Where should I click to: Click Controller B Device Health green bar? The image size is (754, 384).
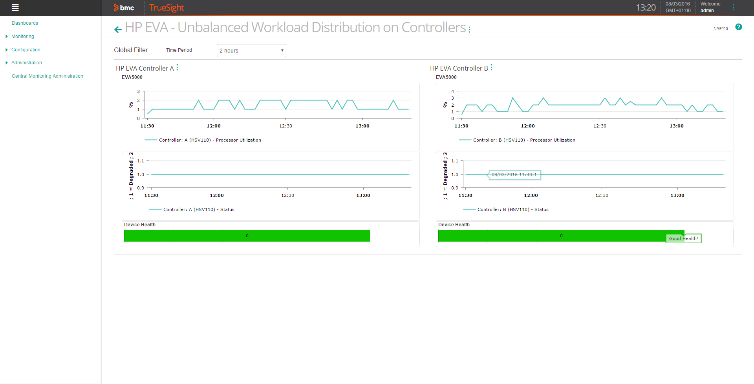pyautogui.click(x=561, y=236)
